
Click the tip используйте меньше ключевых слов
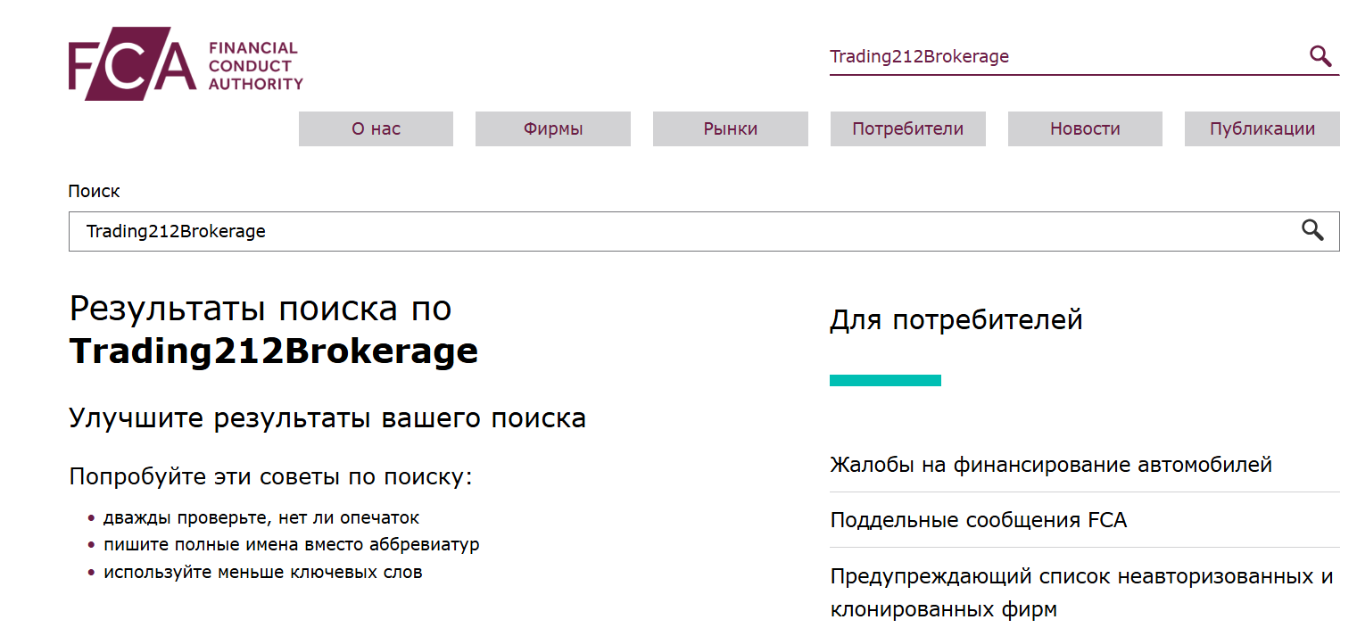click(x=263, y=572)
